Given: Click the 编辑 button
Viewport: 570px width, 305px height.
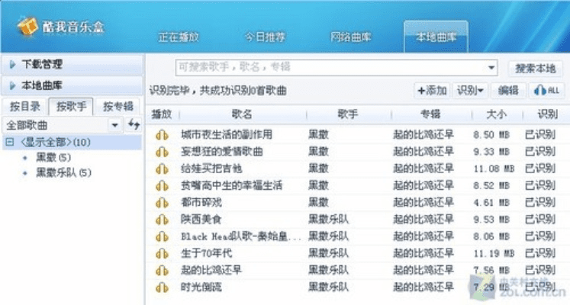Looking at the screenshot, I should click(508, 91).
